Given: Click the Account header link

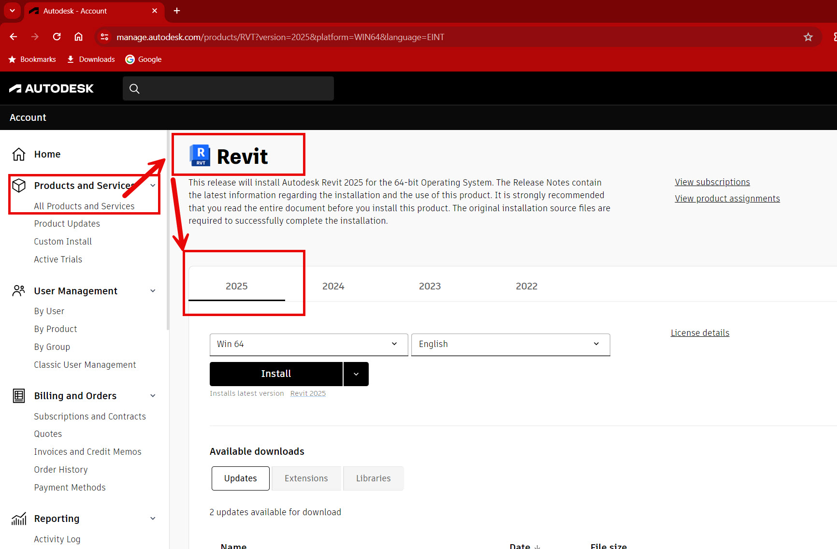Looking at the screenshot, I should click(x=28, y=117).
